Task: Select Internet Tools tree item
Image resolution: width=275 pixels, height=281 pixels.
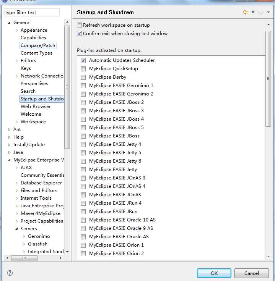Action: pos(36,198)
